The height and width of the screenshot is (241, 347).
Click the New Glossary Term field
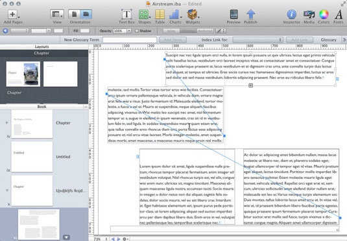130,40
